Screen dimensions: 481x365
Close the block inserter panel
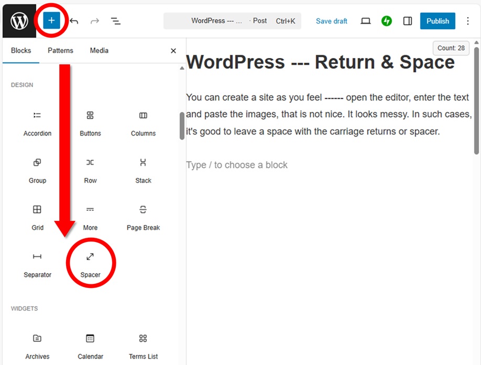(173, 51)
